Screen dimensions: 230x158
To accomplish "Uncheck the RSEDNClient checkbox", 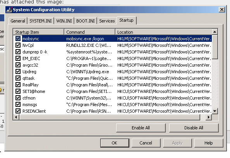I will coord(18,111).
